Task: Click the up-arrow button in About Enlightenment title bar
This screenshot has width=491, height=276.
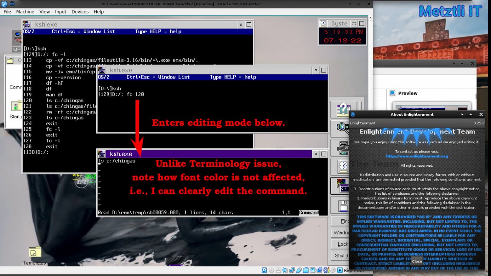Action: (471, 114)
